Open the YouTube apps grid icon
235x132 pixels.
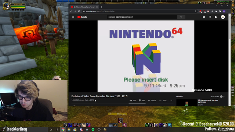[x=210, y=17]
